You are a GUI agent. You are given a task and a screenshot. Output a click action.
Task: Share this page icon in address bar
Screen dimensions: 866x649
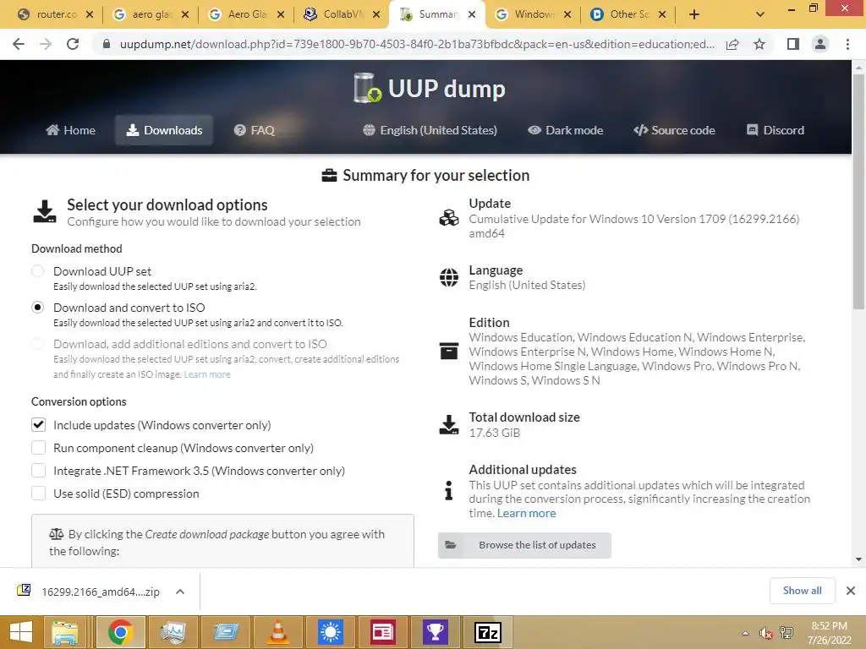[732, 44]
